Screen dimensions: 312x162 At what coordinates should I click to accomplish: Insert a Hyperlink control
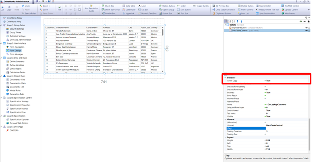coord(128,14)
